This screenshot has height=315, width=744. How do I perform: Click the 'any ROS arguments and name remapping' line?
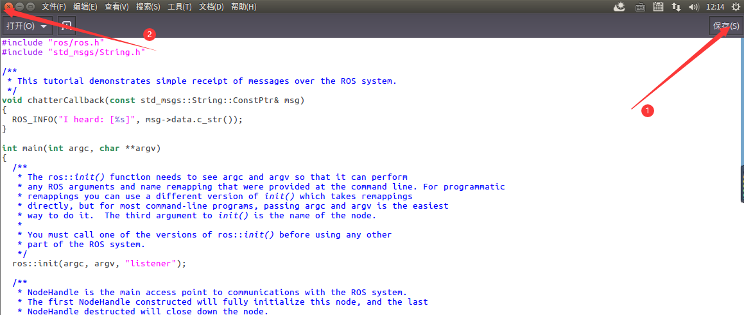click(x=261, y=187)
